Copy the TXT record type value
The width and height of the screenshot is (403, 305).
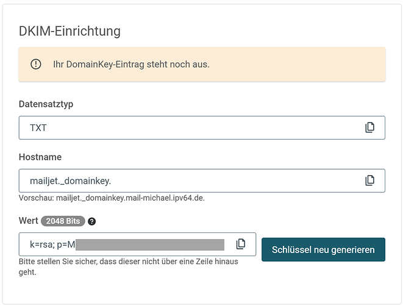(x=369, y=127)
